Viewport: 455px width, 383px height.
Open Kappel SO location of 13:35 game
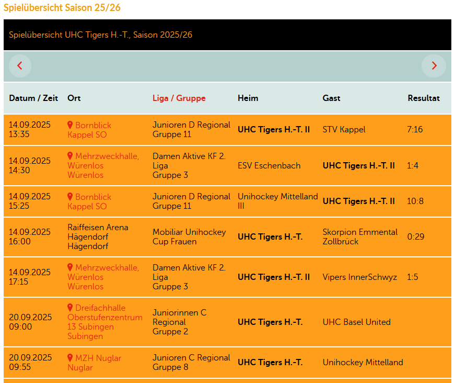[87, 135]
